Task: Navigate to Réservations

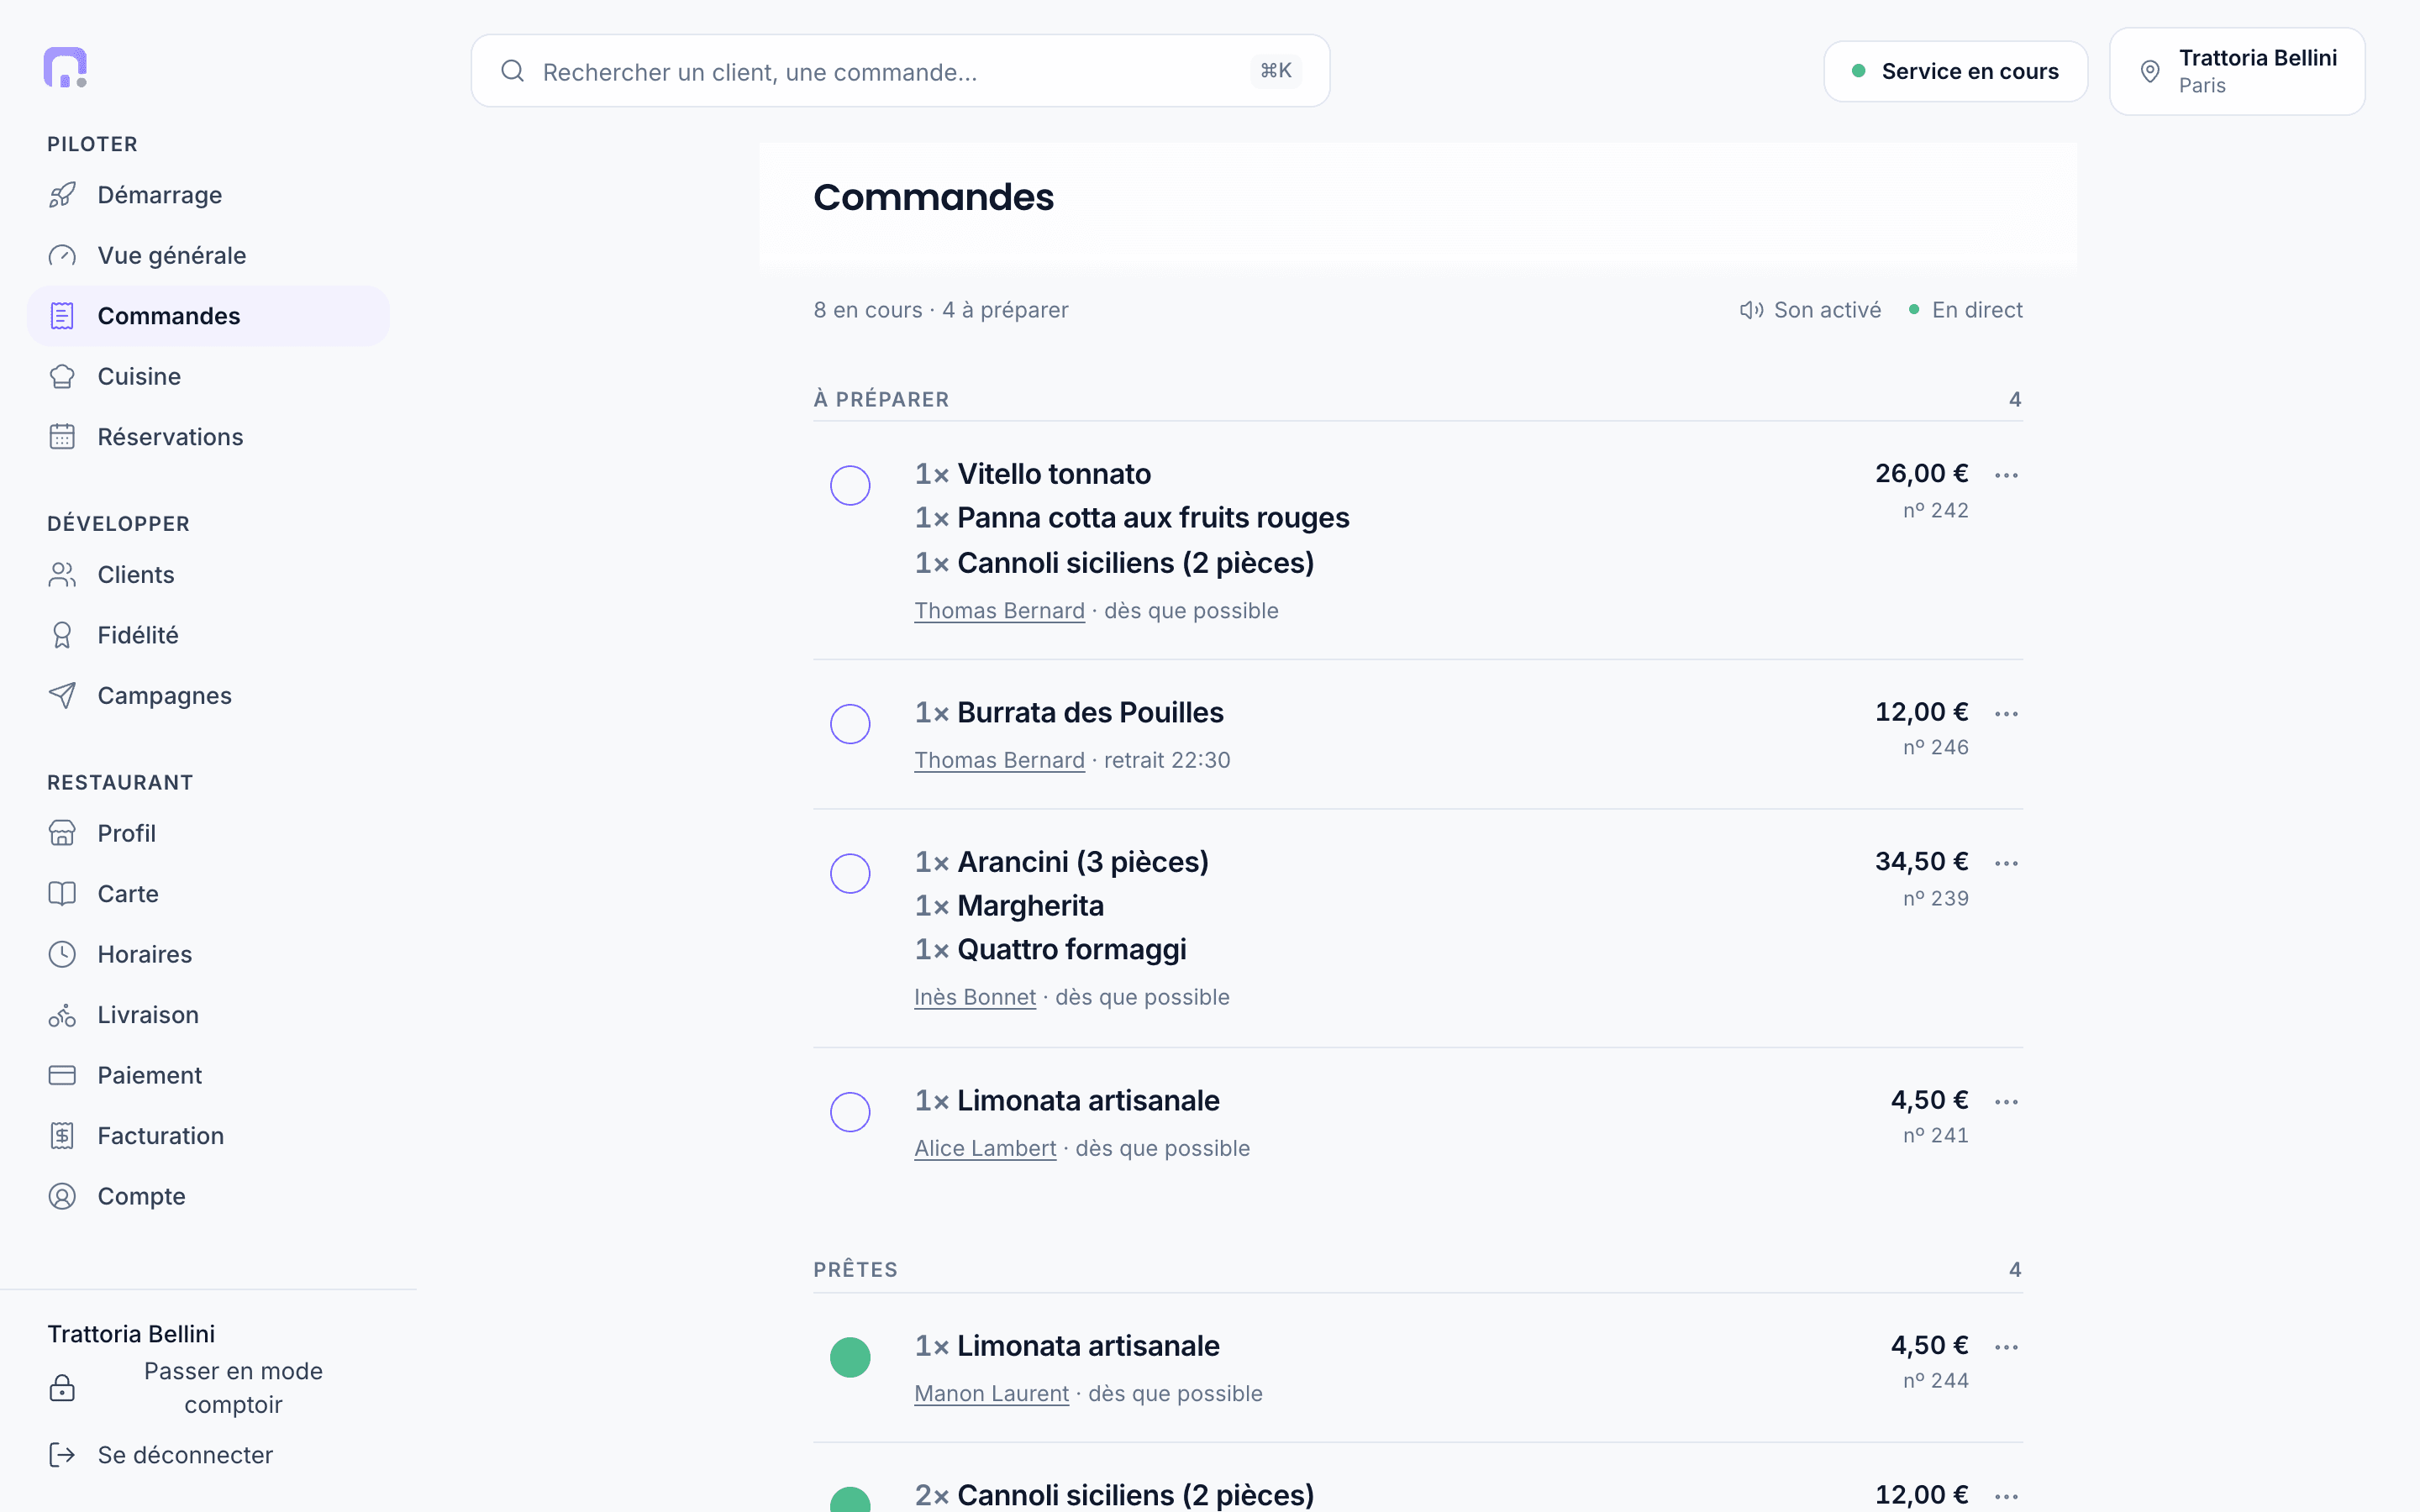Action: [208, 437]
